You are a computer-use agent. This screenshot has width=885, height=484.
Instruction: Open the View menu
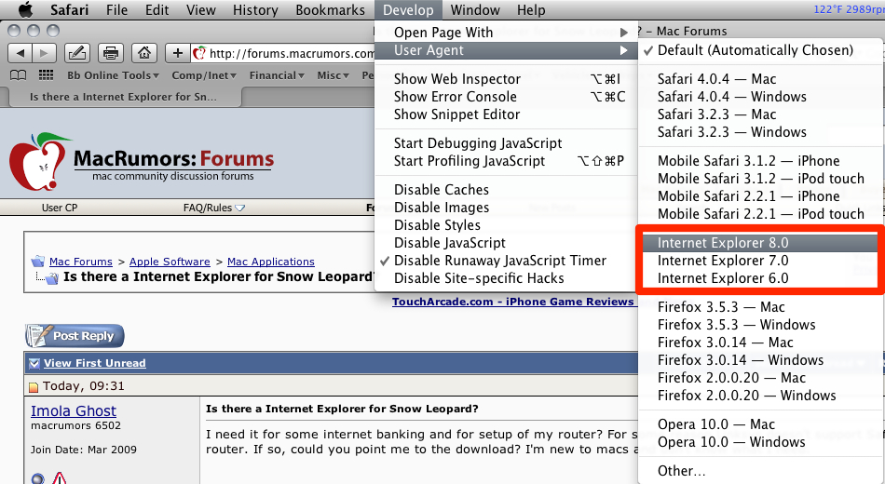(x=201, y=9)
